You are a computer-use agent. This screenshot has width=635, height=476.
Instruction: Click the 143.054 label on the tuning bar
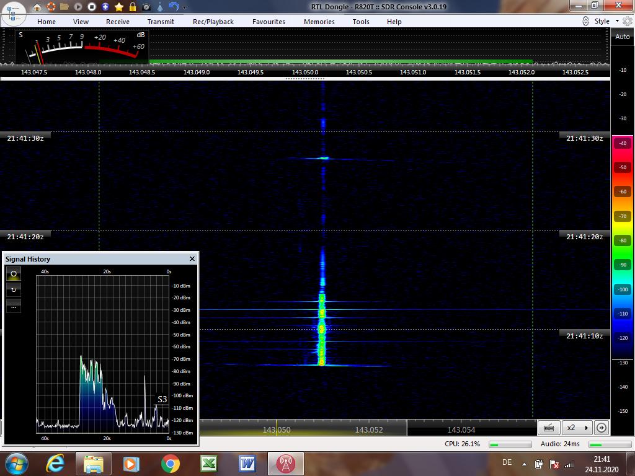click(461, 430)
